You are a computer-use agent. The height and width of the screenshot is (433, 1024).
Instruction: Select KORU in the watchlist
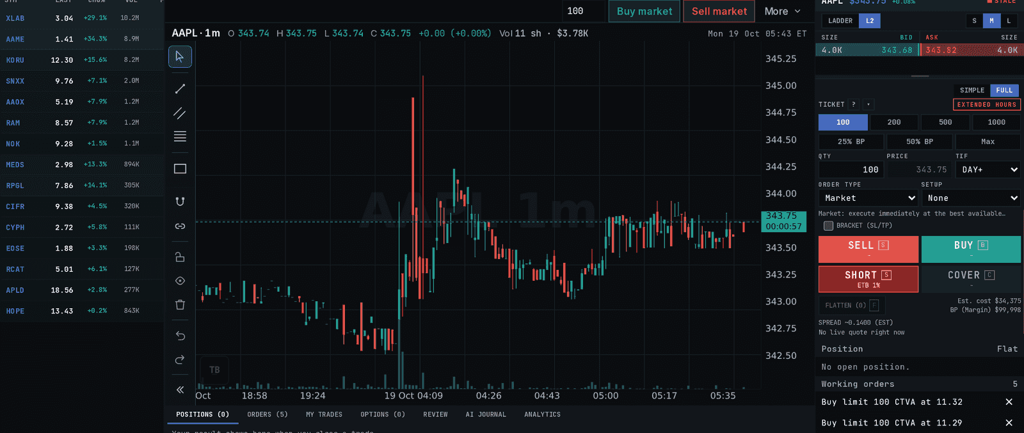82,60
